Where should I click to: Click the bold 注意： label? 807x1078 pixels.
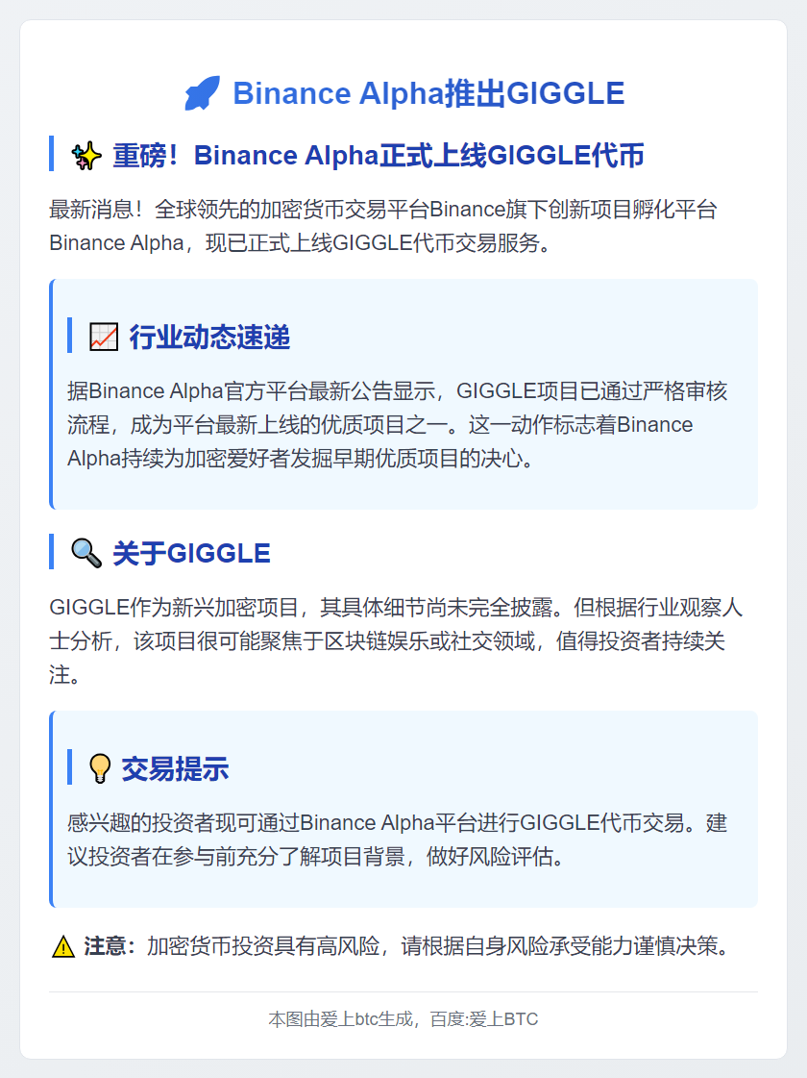coord(110,947)
